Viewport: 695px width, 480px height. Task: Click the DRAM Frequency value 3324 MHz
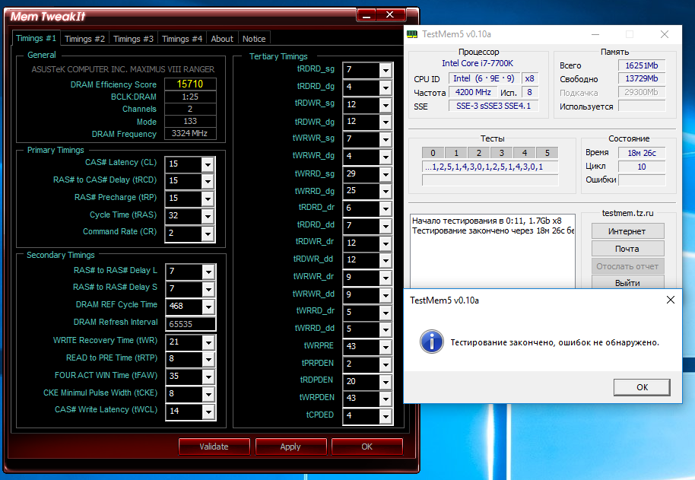pyautogui.click(x=190, y=133)
